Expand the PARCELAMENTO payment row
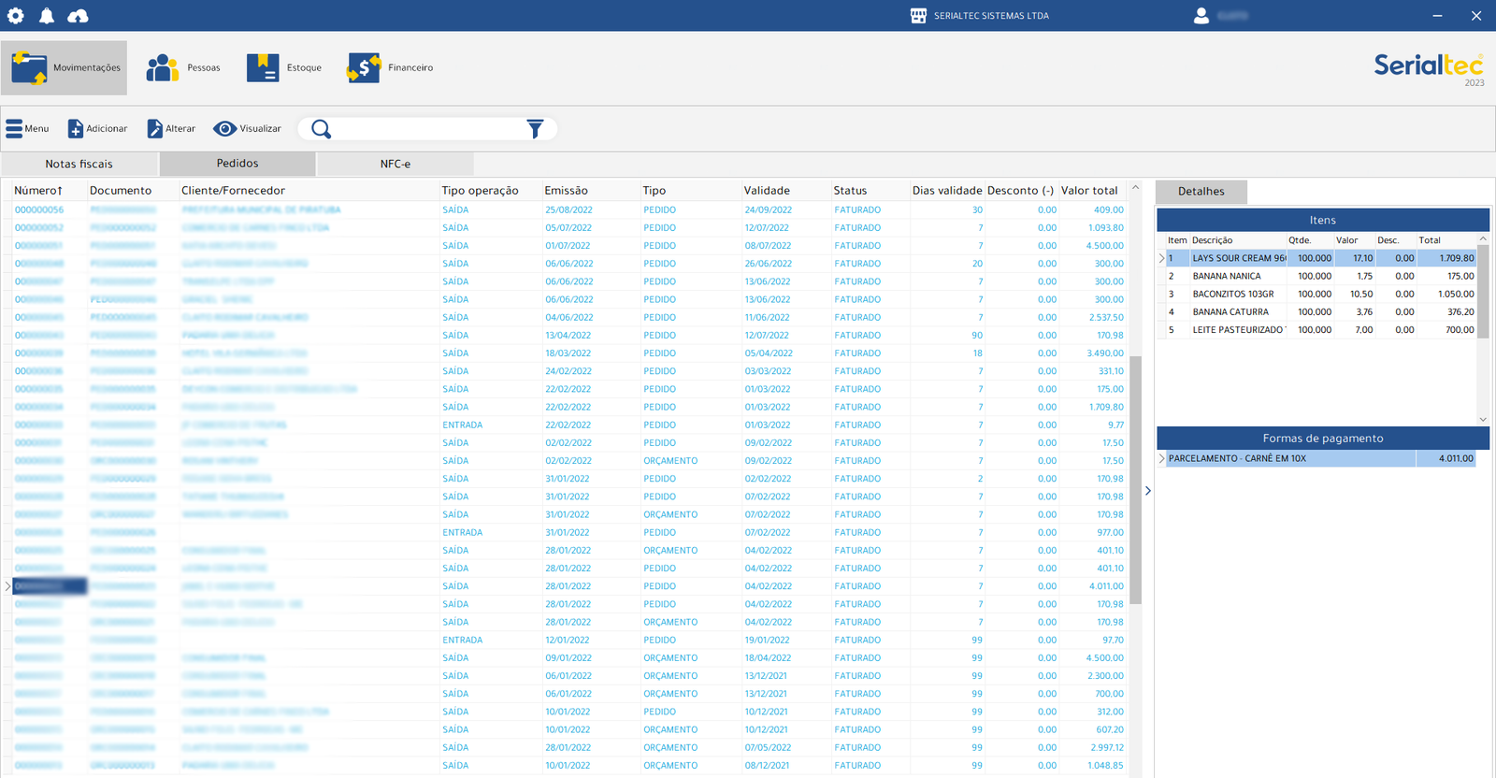 [x=1162, y=459]
